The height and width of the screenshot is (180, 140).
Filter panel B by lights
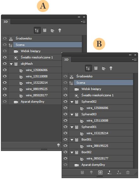click(x=111, y=68)
